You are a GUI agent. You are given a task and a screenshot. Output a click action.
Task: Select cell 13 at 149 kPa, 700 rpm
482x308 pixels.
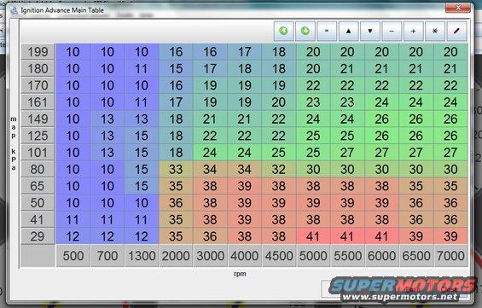pyautogui.click(x=107, y=119)
